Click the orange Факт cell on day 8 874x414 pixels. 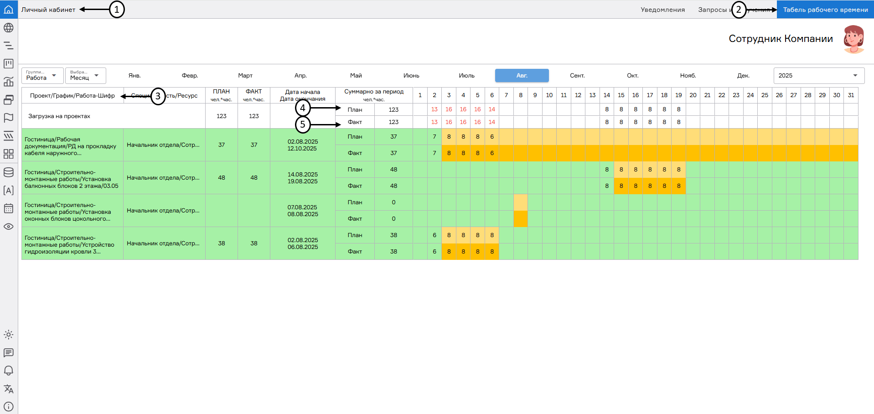(521, 219)
